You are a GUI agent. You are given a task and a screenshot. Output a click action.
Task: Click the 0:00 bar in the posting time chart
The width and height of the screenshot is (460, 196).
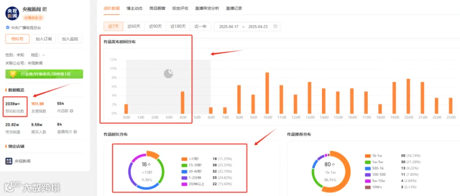(126, 108)
